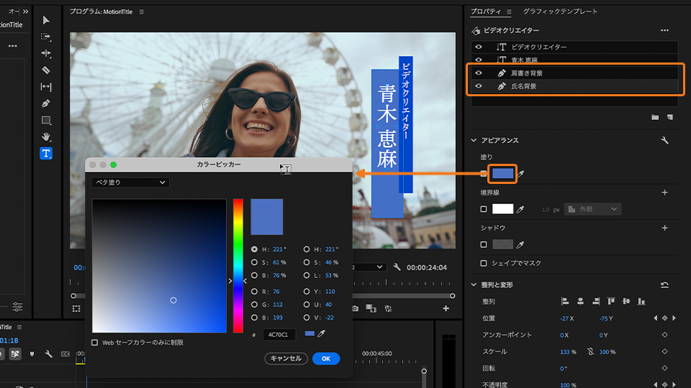Select the Y radio button
The height and width of the screenshot is (388, 691).
(x=307, y=291)
